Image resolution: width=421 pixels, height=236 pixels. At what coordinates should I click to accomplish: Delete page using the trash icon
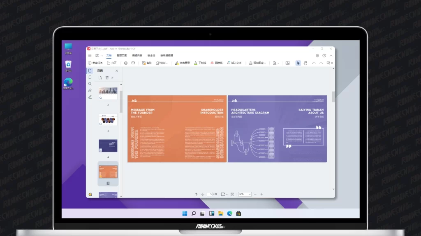pos(107,77)
